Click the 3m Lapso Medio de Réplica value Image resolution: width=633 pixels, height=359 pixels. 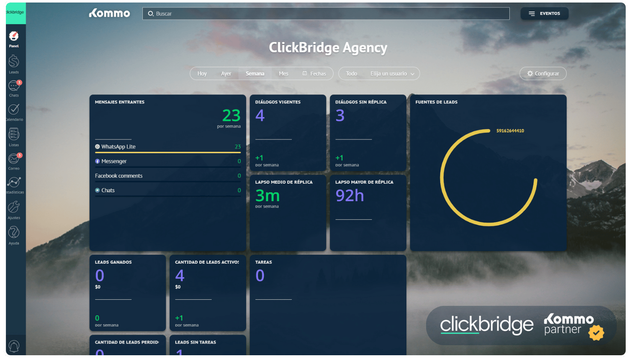click(268, 195)
